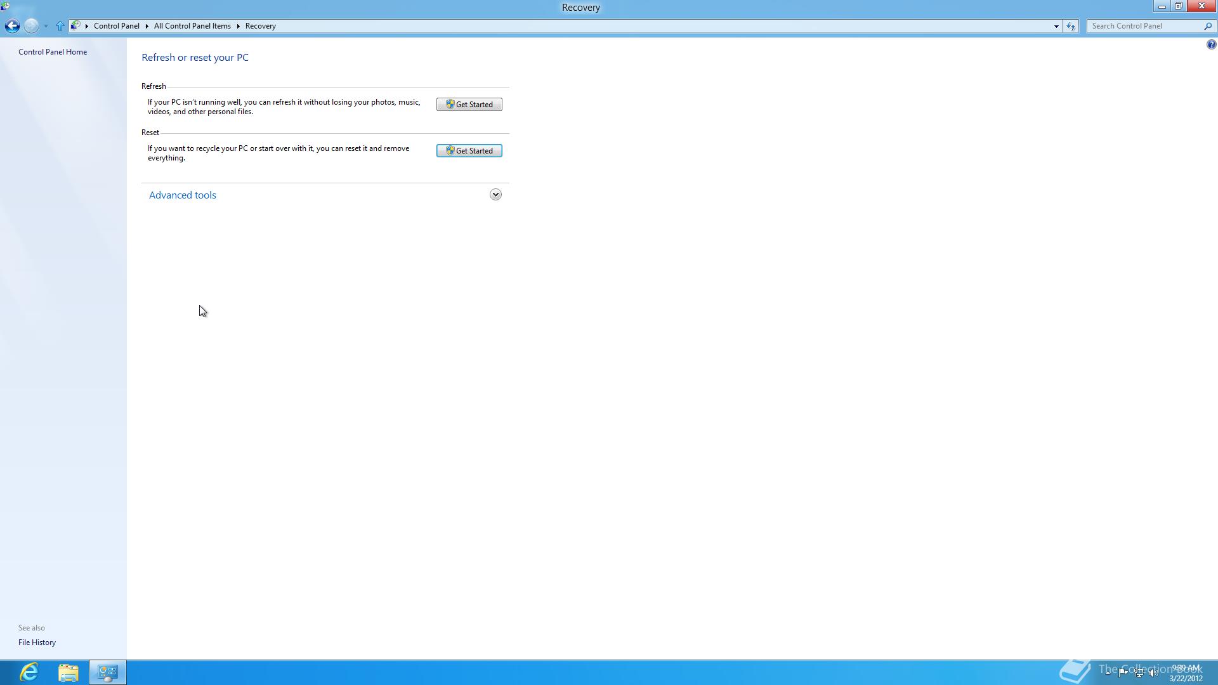Click the search magnifier icon
This screenshot has width=1218, height=685.
click(1208, 26)
